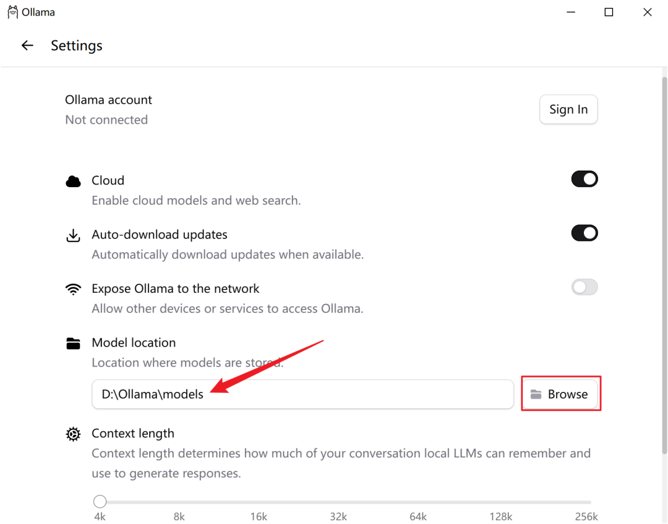Viewport: 668px width, 524px height.
Task: Click the Context length gear icon
Action: (73, 434)
